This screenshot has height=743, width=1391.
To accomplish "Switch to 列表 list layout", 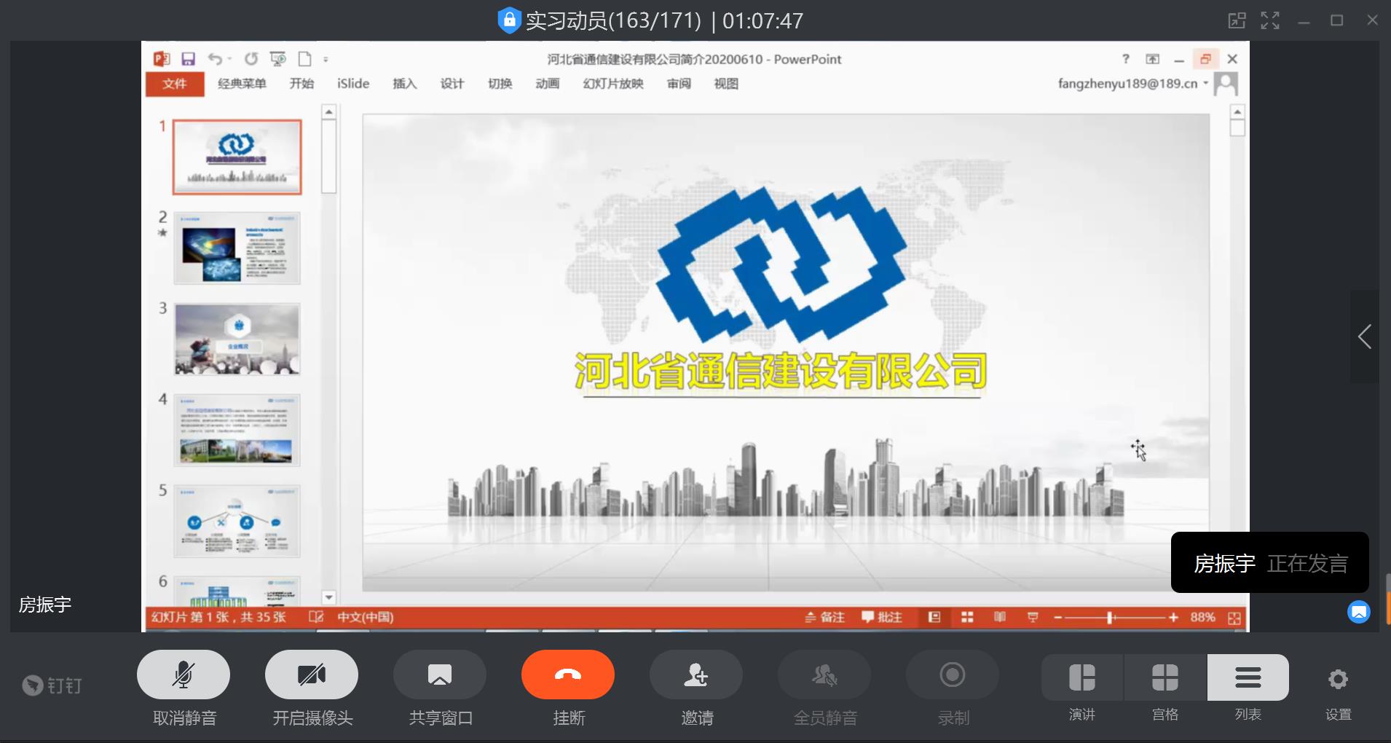I will pos(1248,677).
